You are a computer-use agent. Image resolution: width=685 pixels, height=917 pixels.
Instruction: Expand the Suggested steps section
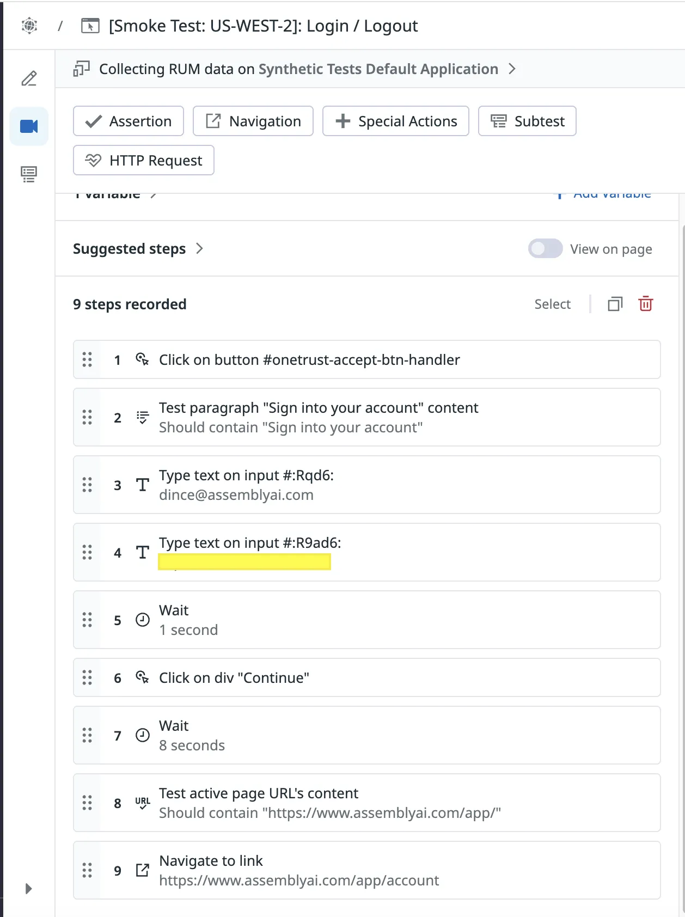click(x=199, y=249)
